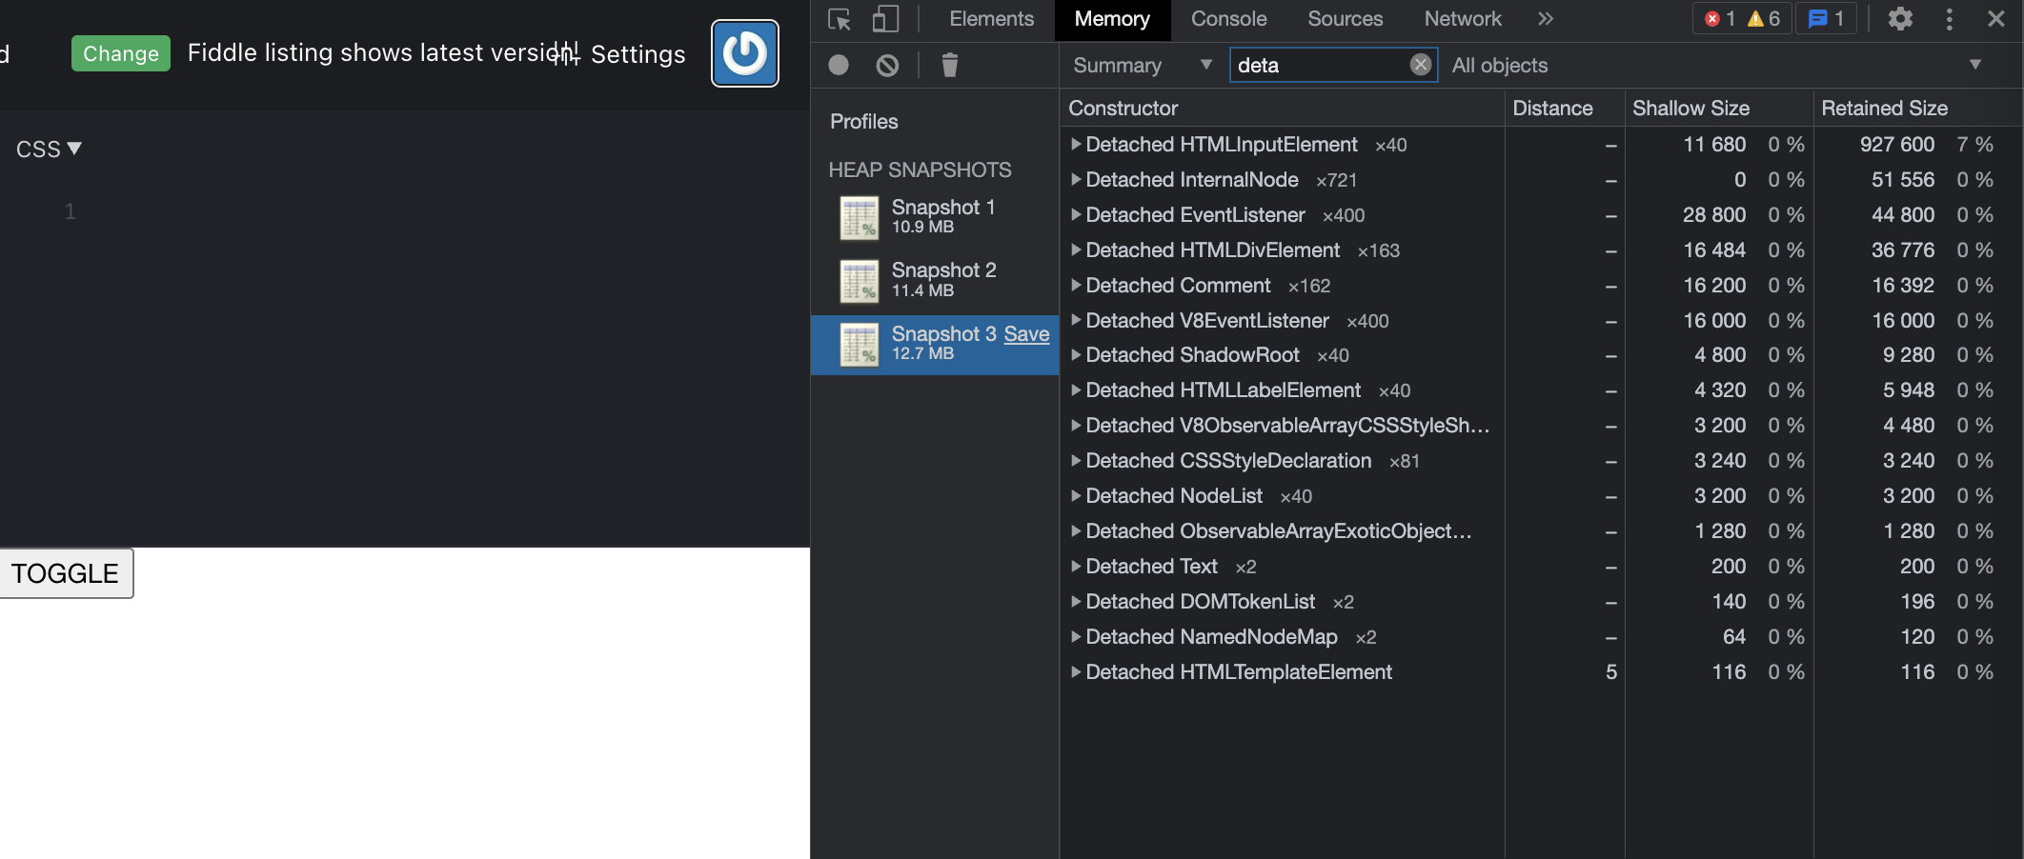The image size is (2024, 859).
Task: Open the All objects filter dropdown
Action: [x=1974, y=65]
